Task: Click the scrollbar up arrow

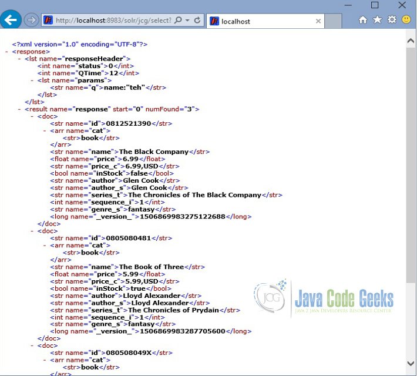Action: [411, 41]
